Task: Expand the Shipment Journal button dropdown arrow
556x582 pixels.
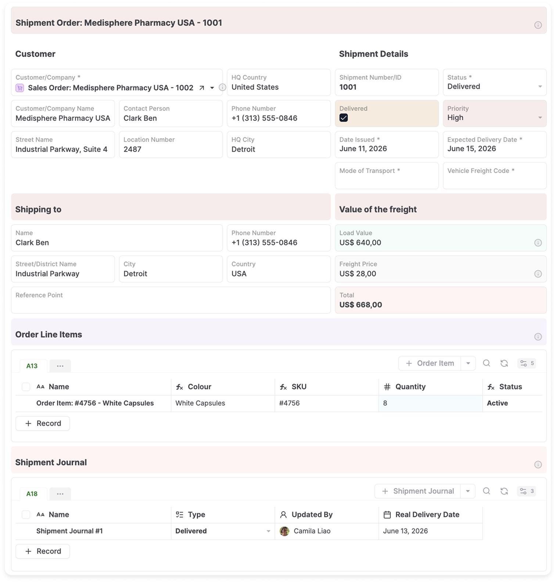Action: (468, 491)
